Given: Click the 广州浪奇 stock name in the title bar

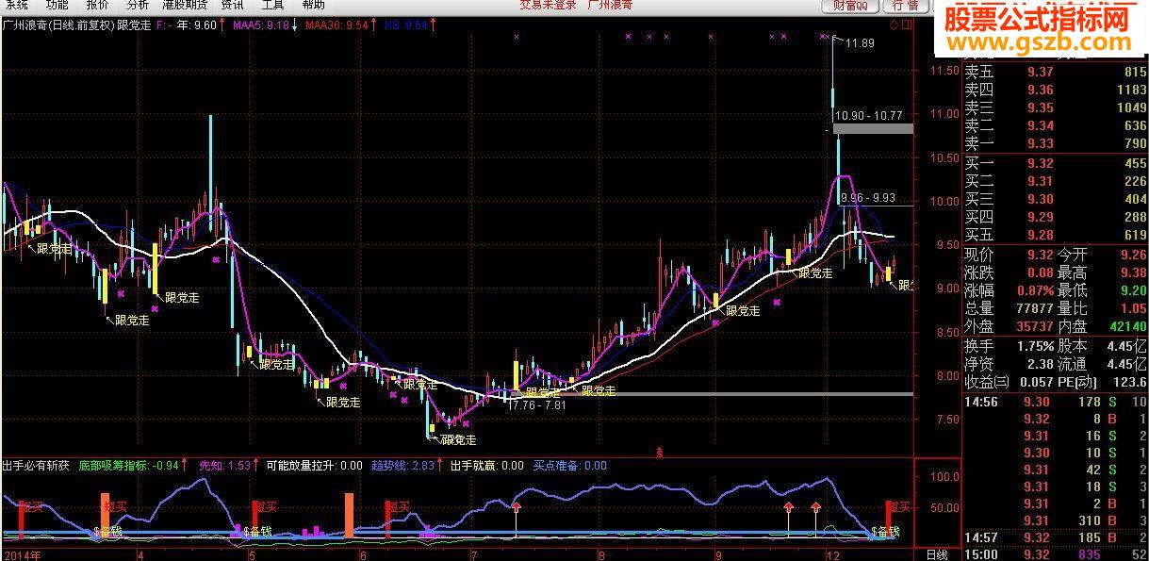Looking at the screenshot, I should click(609, 5).
